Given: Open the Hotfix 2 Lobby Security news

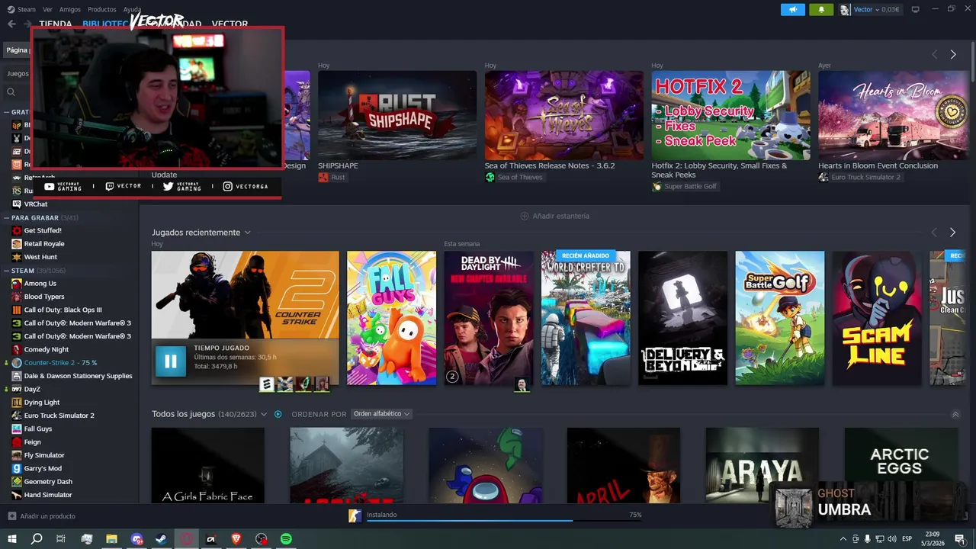Looking at the screenshot, I should pos(719,169).
